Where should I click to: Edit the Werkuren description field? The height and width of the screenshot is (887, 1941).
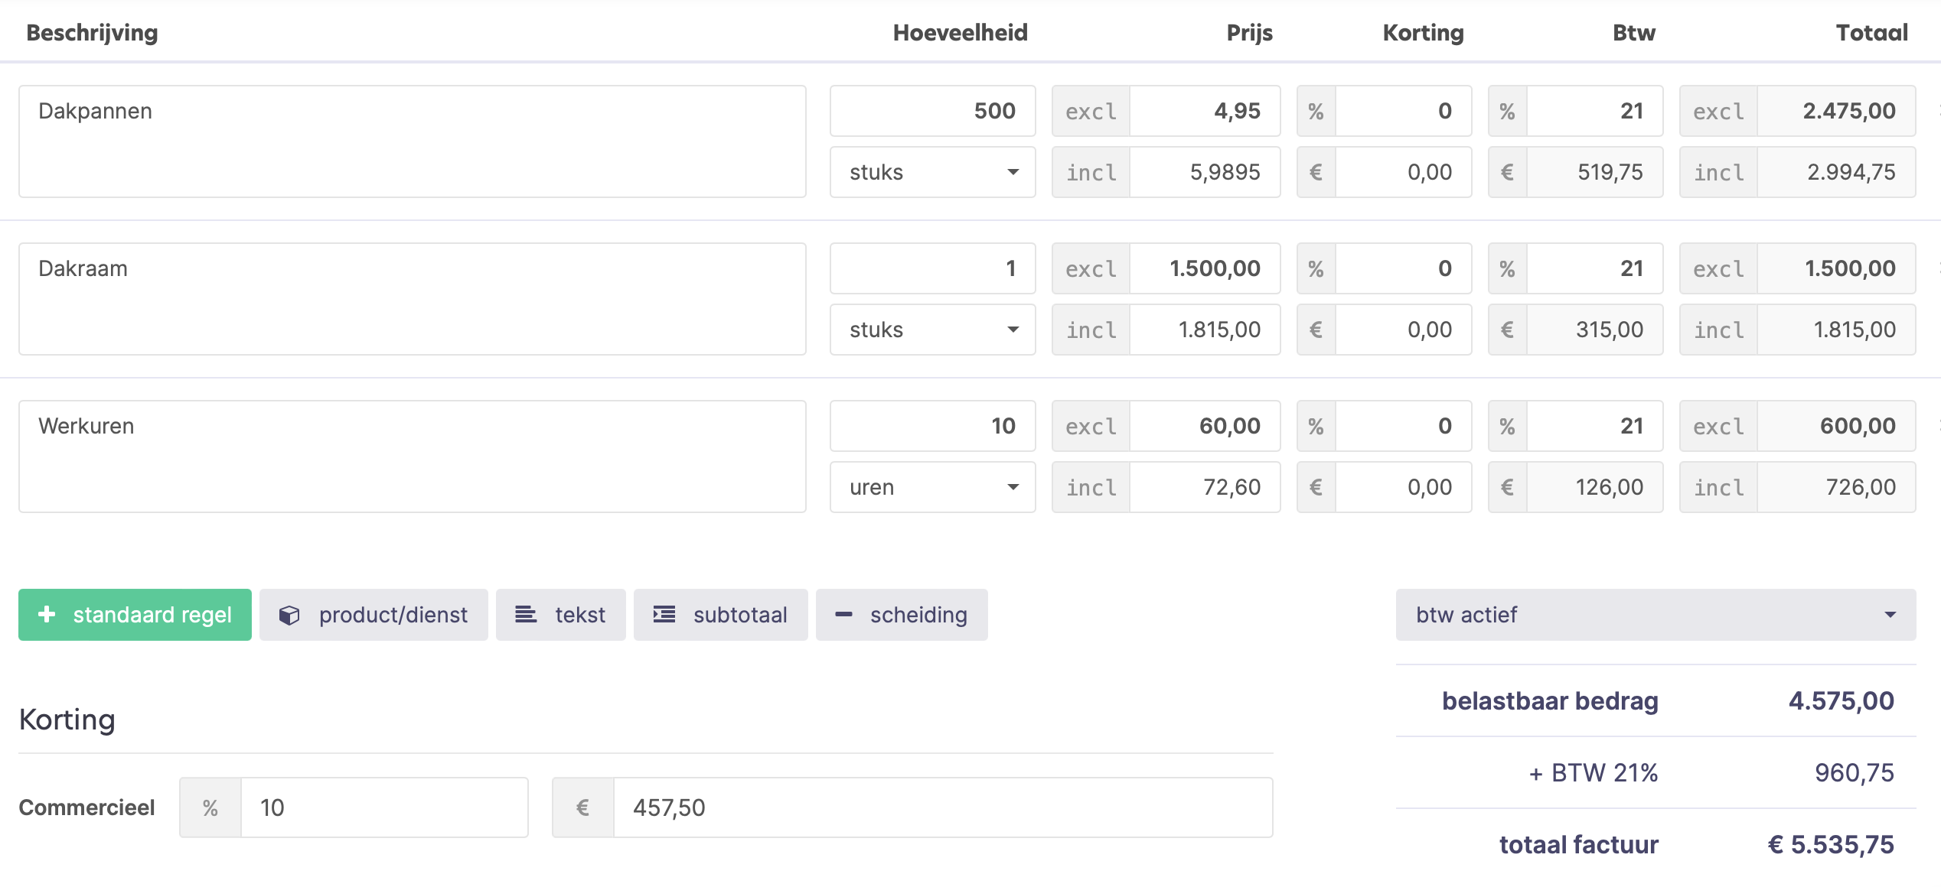tap(413, 456)
